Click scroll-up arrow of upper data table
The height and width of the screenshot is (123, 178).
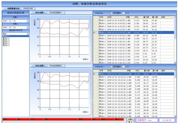175,17
